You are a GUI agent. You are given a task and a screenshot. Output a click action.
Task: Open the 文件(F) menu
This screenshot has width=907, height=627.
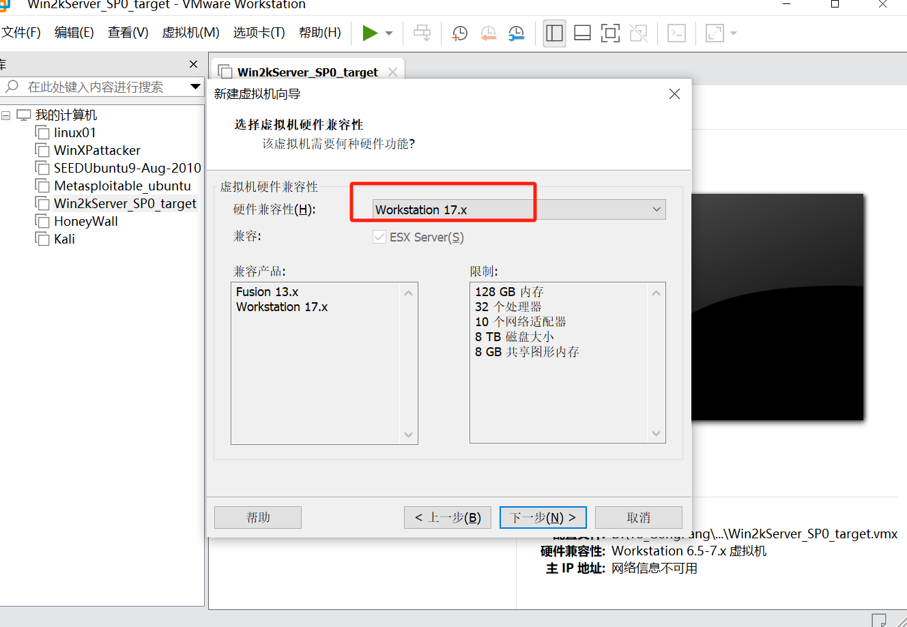pos(21,33)
